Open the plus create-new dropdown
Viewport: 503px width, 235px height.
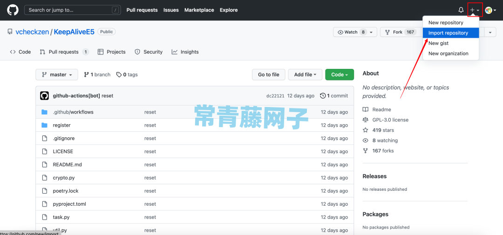point(475,10)
